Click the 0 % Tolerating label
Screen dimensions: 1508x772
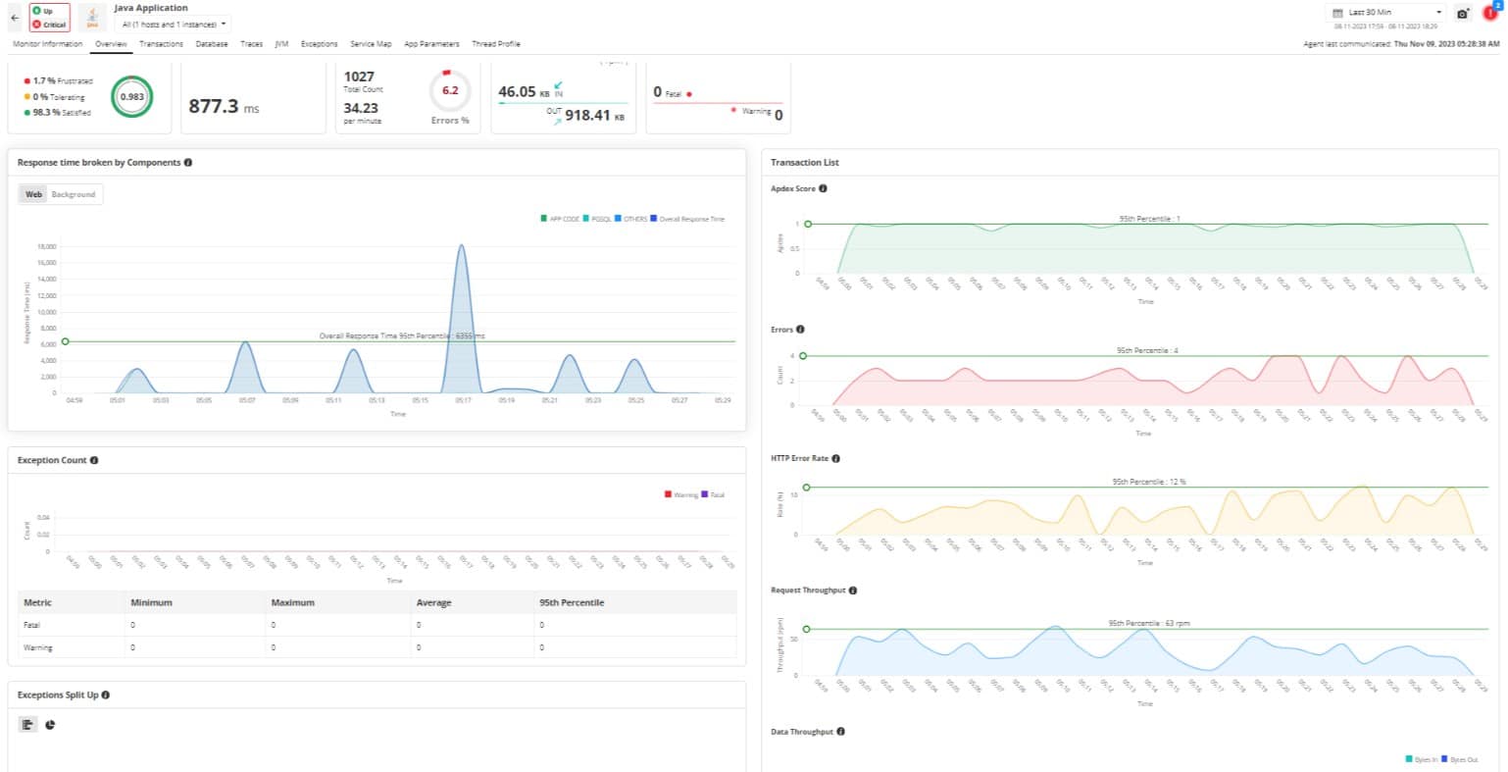(54, 97)
